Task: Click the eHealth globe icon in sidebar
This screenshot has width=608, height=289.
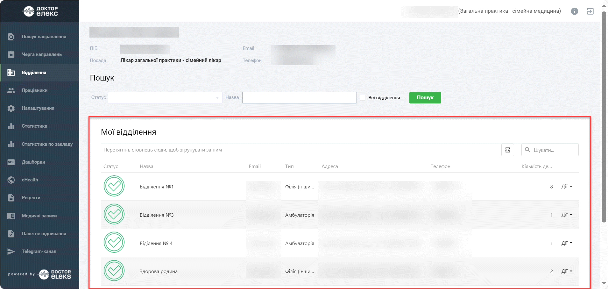Action: click(11, 180)
